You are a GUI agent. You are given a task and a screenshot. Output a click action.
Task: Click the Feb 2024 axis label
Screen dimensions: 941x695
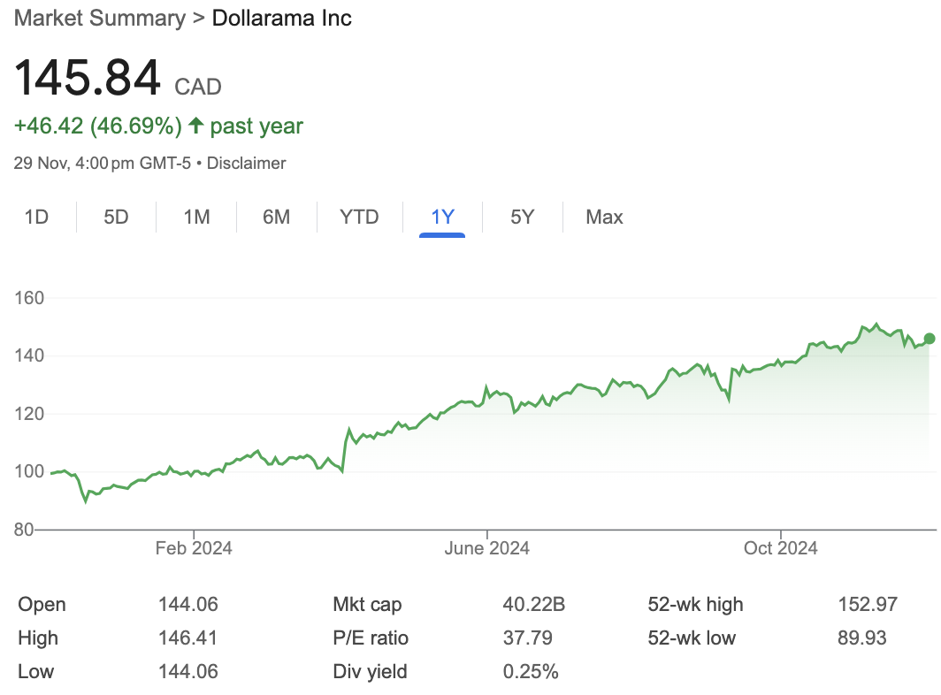pyautogui.click(x=194, y=548)
